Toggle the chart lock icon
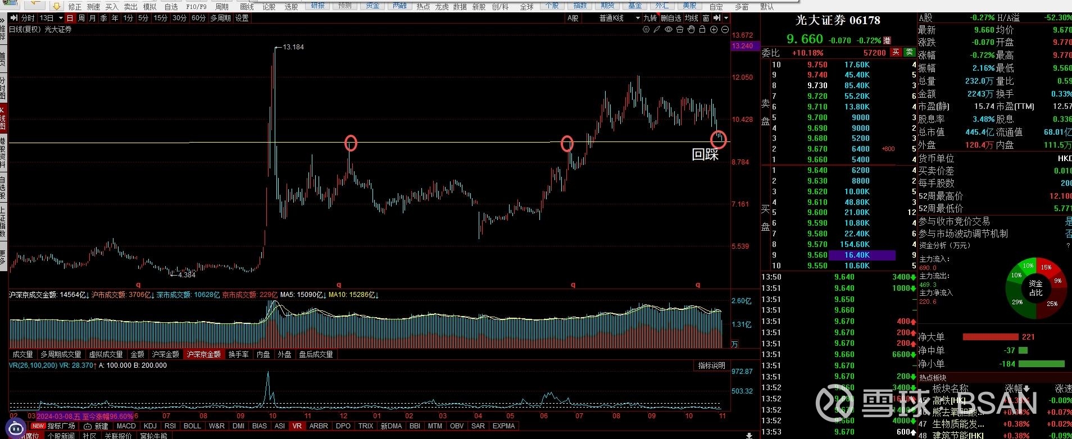The height and width of the screenshot is (439, 1072). [702, 29]
